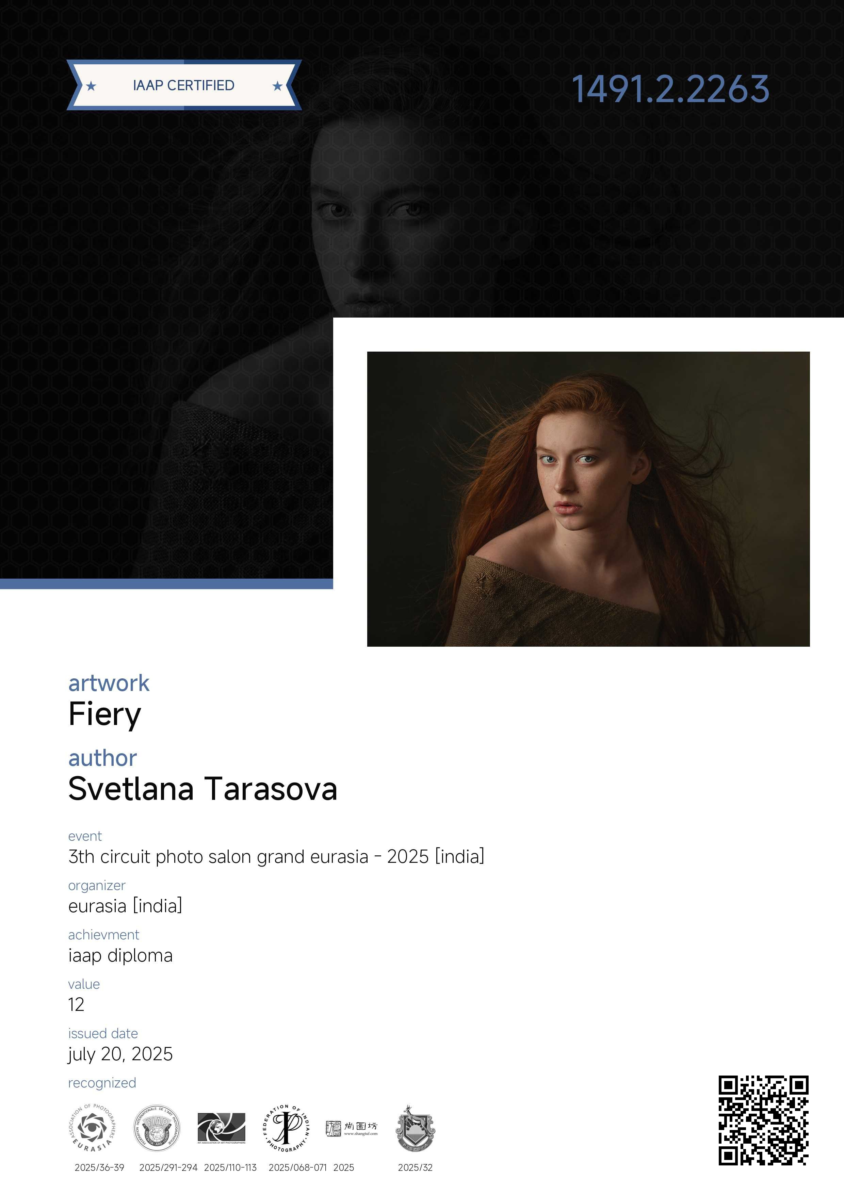Click the issued date july 20, 2025
844x1194 pixels.
coord(120,1054)
